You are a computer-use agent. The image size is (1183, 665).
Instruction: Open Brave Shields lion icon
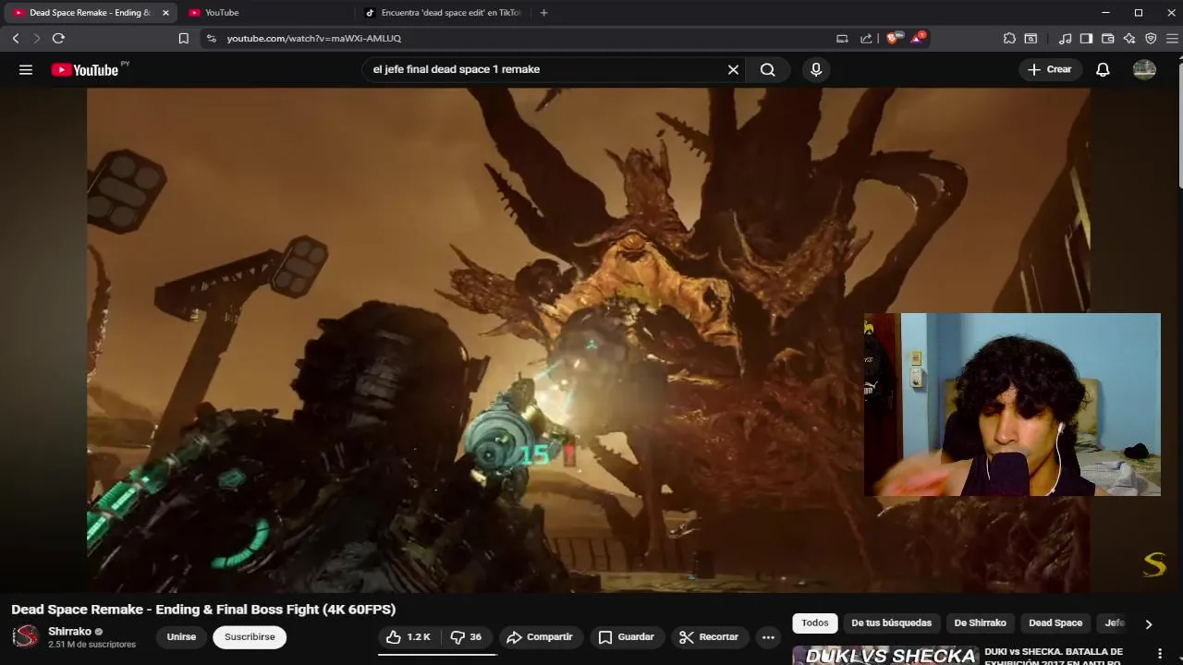(x=893, y=38)
